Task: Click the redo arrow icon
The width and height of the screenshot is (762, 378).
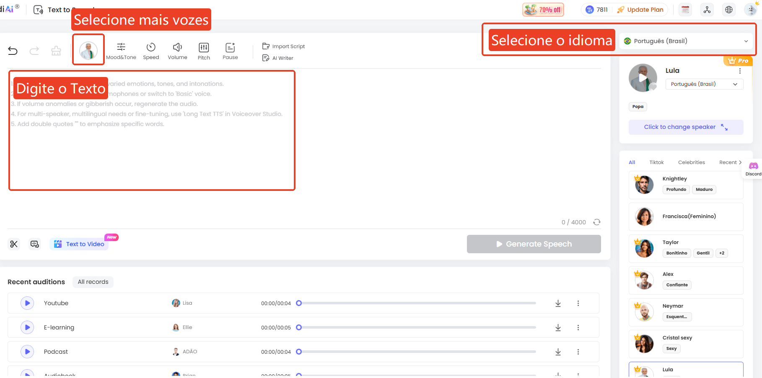Action: click(34, 51)
